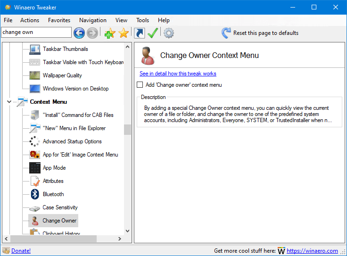Select the Wallpaper Quality tree item
347x256 pixels.
(x=62, y=75)
